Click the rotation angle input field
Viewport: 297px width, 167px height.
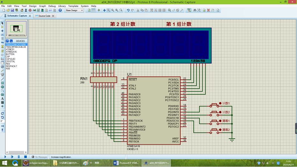pos(2,121)
